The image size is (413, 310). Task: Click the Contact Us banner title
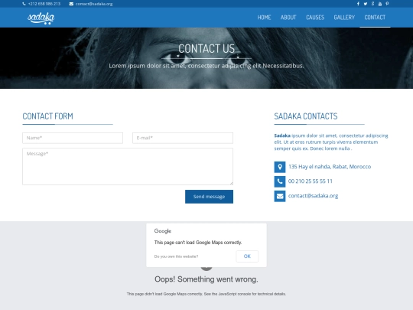click(206, 49)
